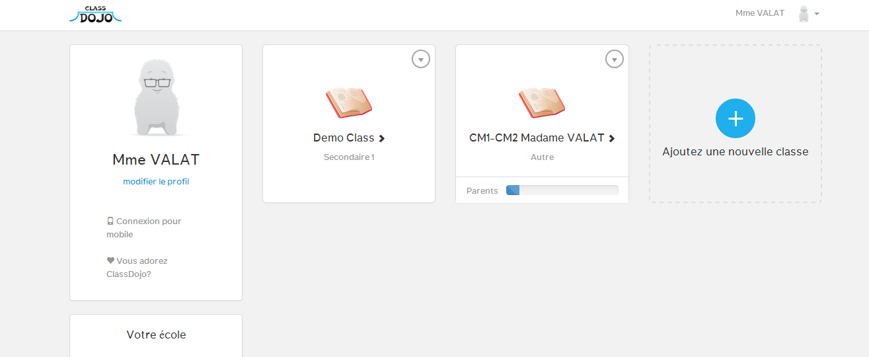Image resolution: width=869 pixels, height=357 pixels.
Task: Click the ClassDojo logo
Action: (95, 14)
